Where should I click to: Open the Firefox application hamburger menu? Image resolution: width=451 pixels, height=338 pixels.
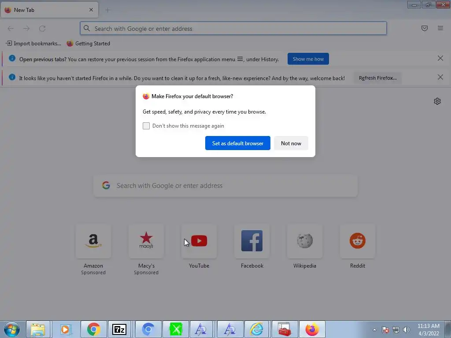440,28
